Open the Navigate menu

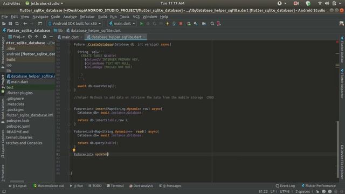pos(40,17)
